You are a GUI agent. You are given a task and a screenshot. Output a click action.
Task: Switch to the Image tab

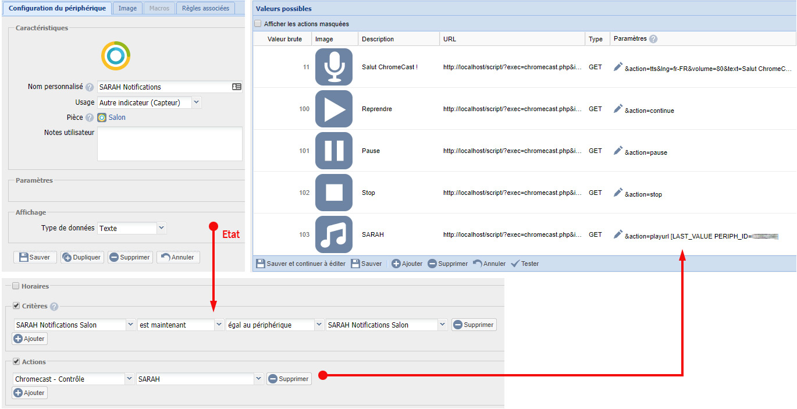[127, 8]
